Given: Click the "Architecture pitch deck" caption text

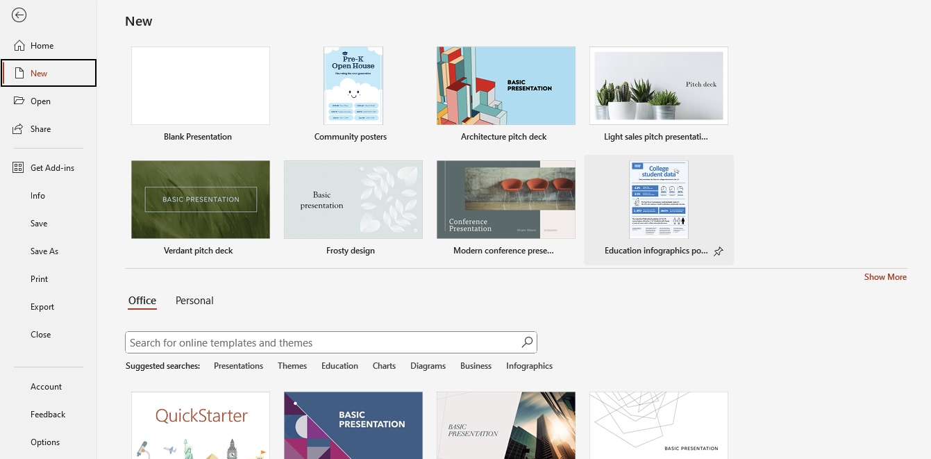Looking at the screenshot, I should (x=504, y=137).
